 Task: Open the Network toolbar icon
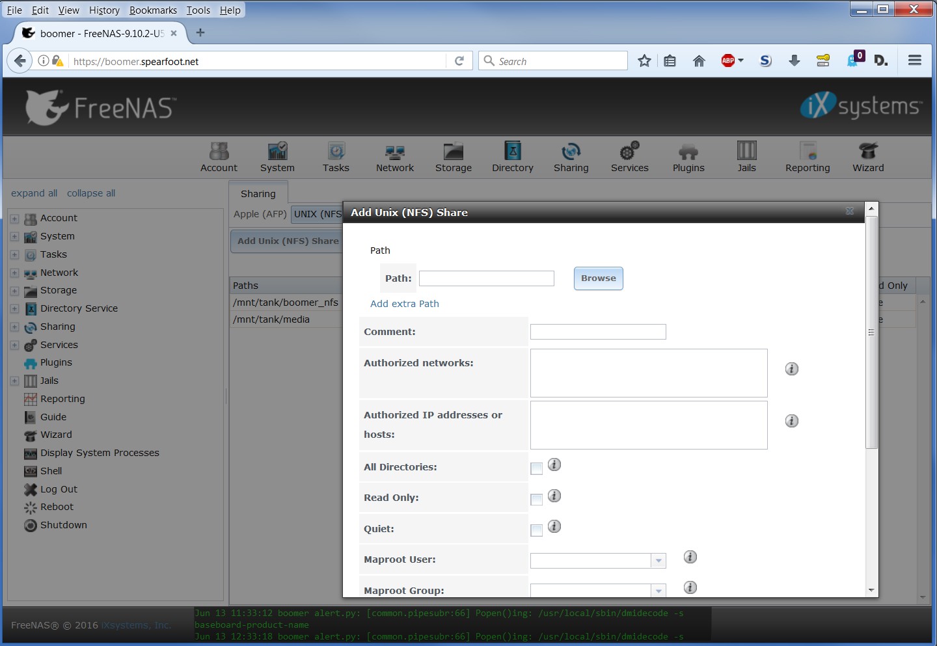click(x=395, y=157)
